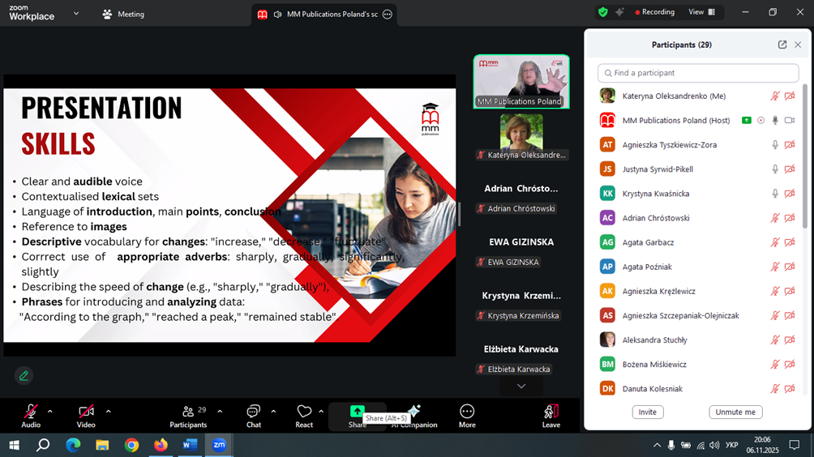Open the Chat panel
This screenshot has height=457, width=814.
tap(253, 415)
